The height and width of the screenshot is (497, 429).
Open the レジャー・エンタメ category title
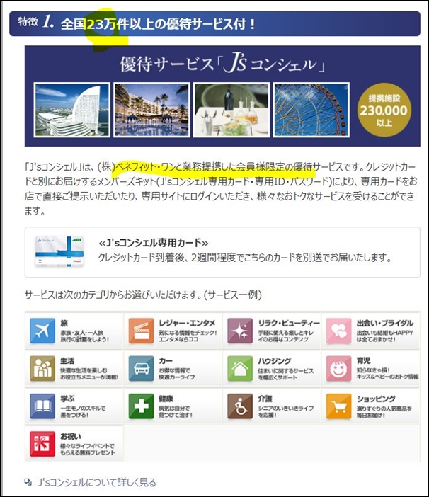point(187,323)
